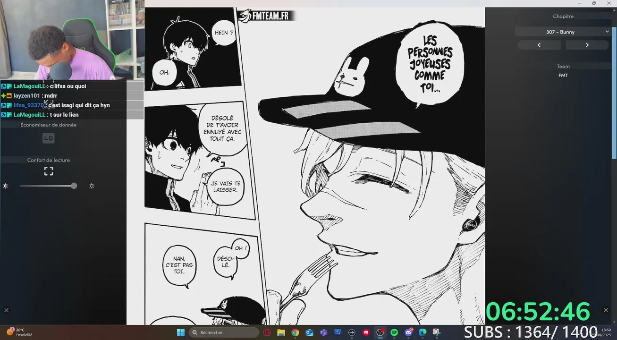This screenshot has height=340, width=617.
Task: Close the right chapter panel with X
Action: pos(606,310)
